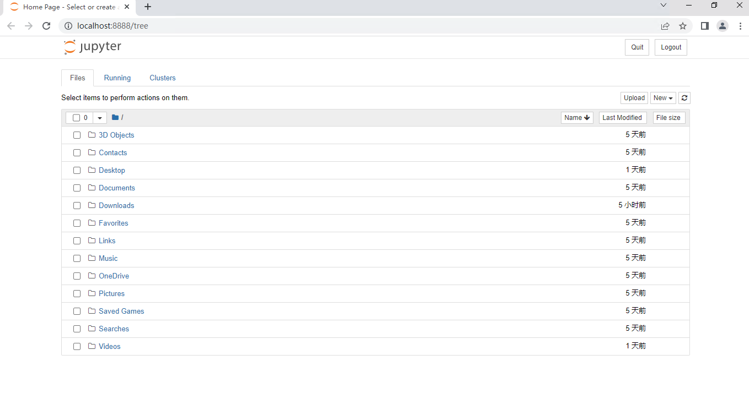Check the box for 3D Objects
The image size is (749, 399).
pos(77,135)
